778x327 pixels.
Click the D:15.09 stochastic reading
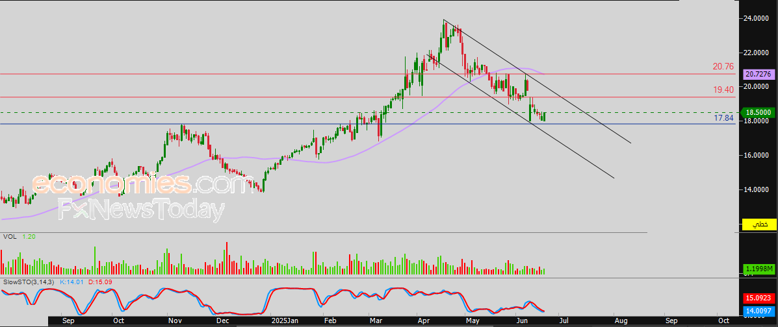(101, 282)
